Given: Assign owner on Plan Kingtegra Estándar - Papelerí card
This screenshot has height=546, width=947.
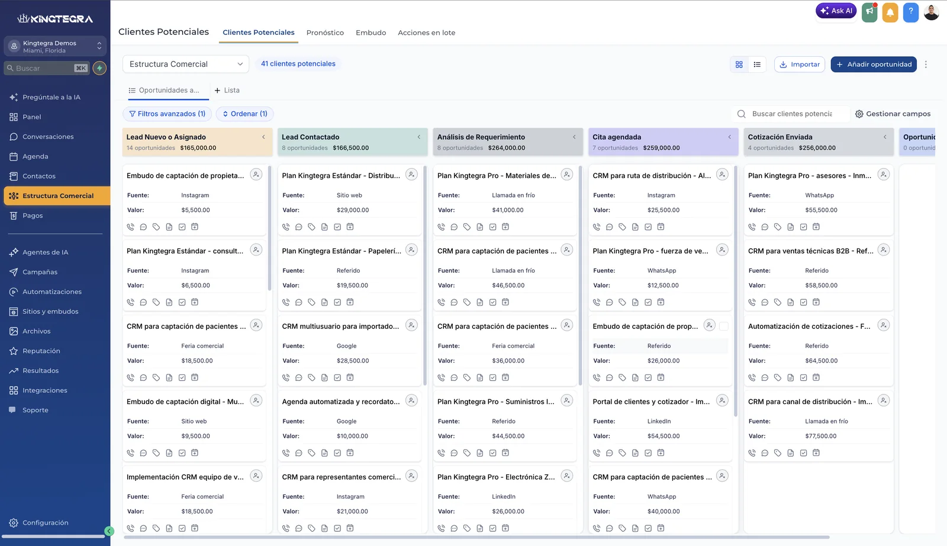Looking at the screenshot, I should pos(412,250).
